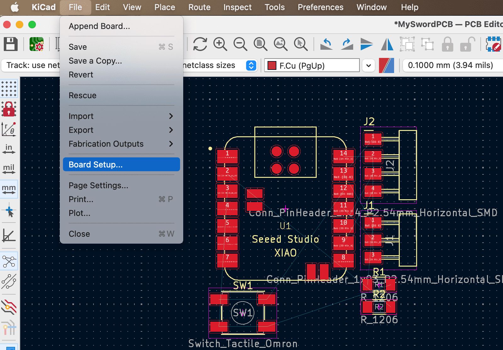The height and width of the screenshot is (350, 503).
Task: Rotate selection clockwise icon
Action: point(347,44)
